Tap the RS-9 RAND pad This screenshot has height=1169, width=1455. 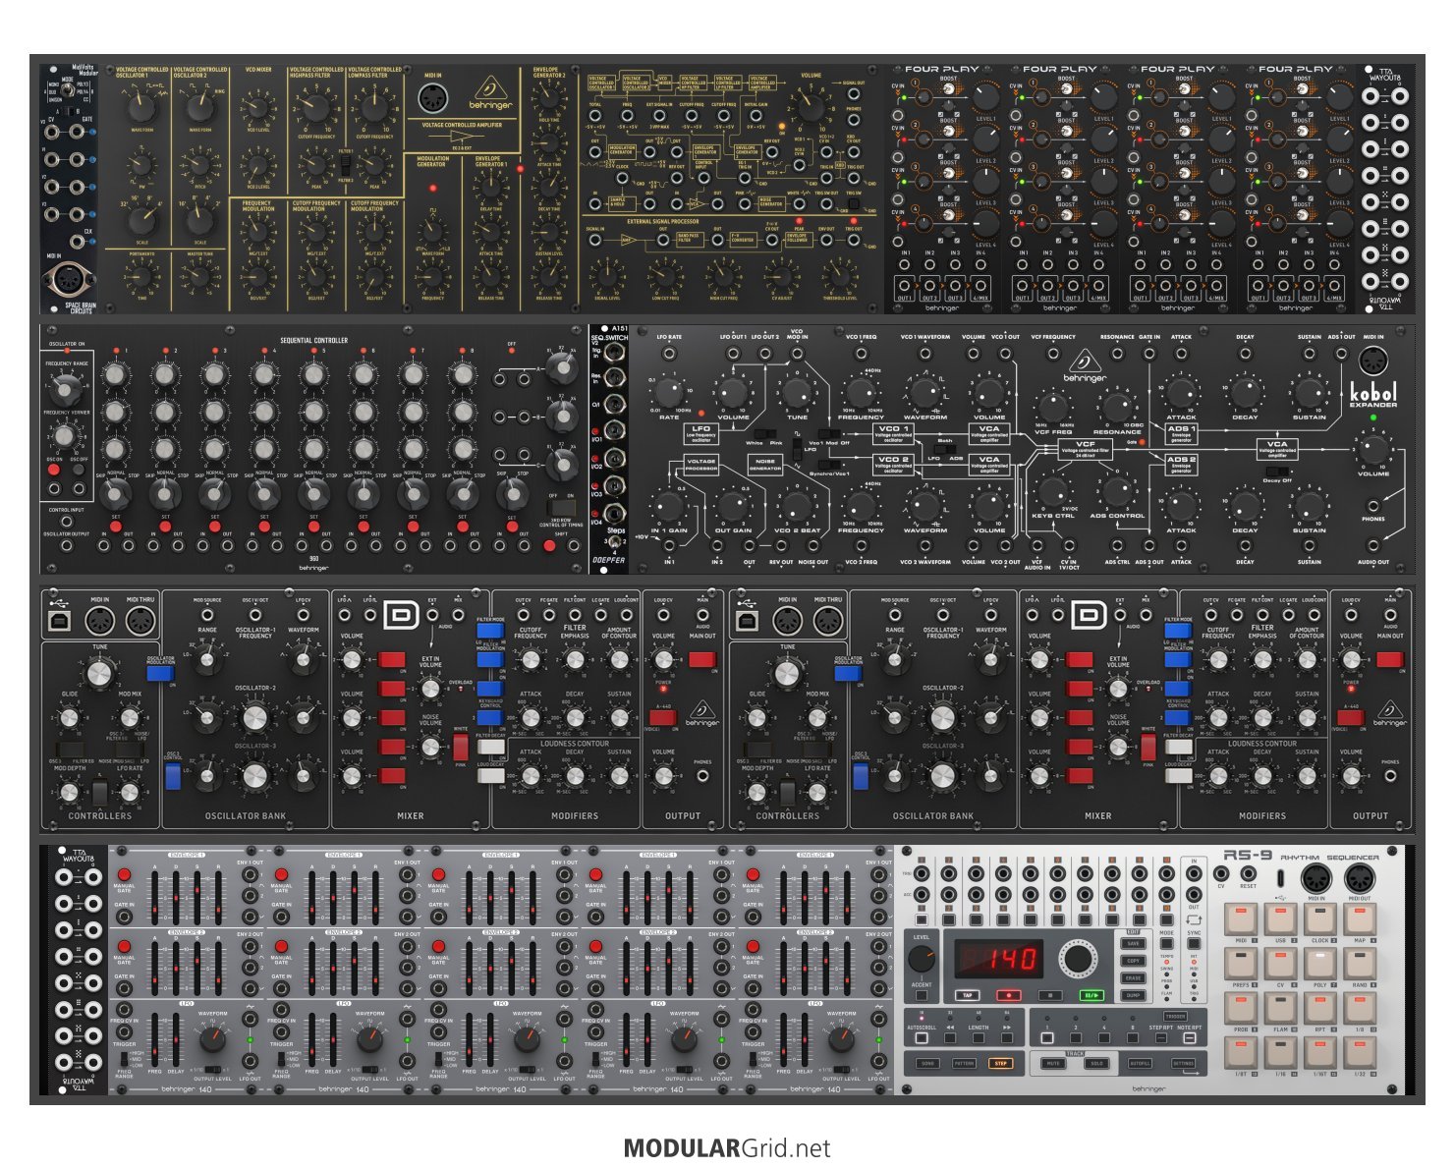coord(1359,965)
